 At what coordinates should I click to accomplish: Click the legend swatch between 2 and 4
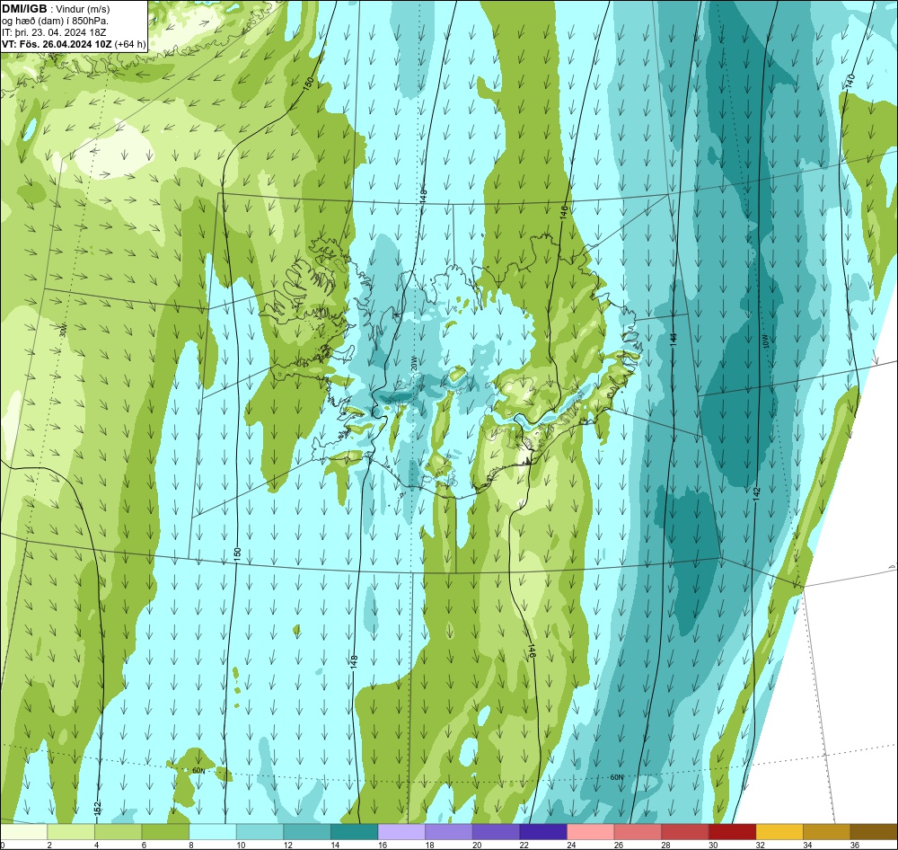[71, 832]
